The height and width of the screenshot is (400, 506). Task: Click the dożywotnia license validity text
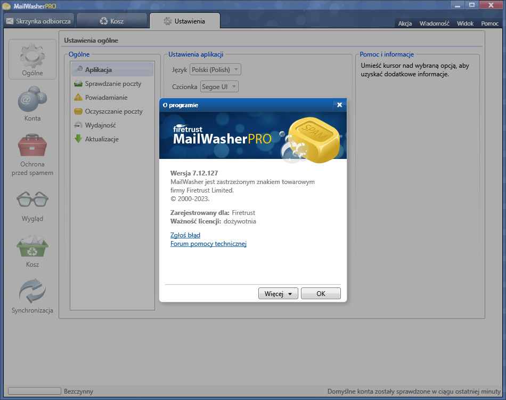point(240,221)
